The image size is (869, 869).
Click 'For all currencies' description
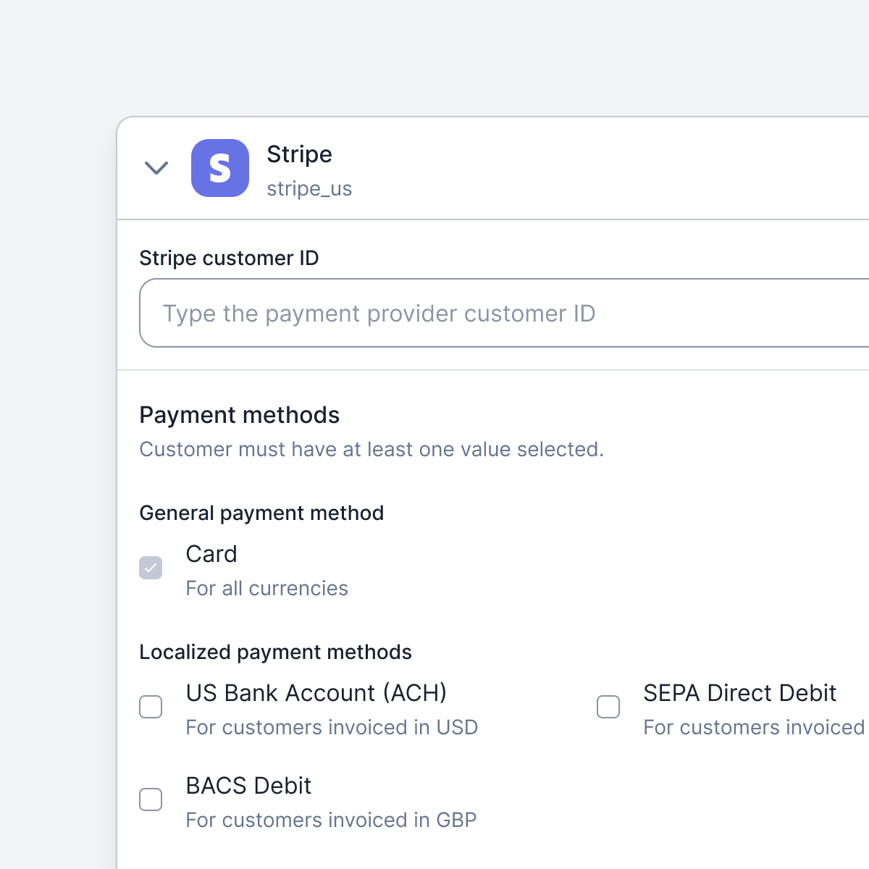point(267,588)
